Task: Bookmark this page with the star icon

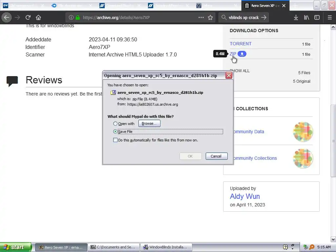Action: 210,18
